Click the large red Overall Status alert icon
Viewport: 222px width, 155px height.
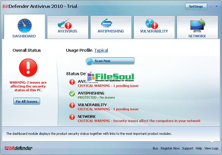tap(28, 68)
